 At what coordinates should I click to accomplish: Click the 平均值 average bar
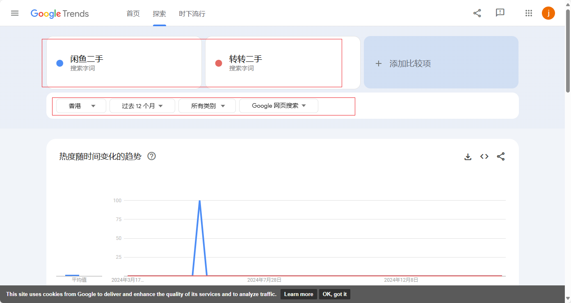(x=72, y=275)
